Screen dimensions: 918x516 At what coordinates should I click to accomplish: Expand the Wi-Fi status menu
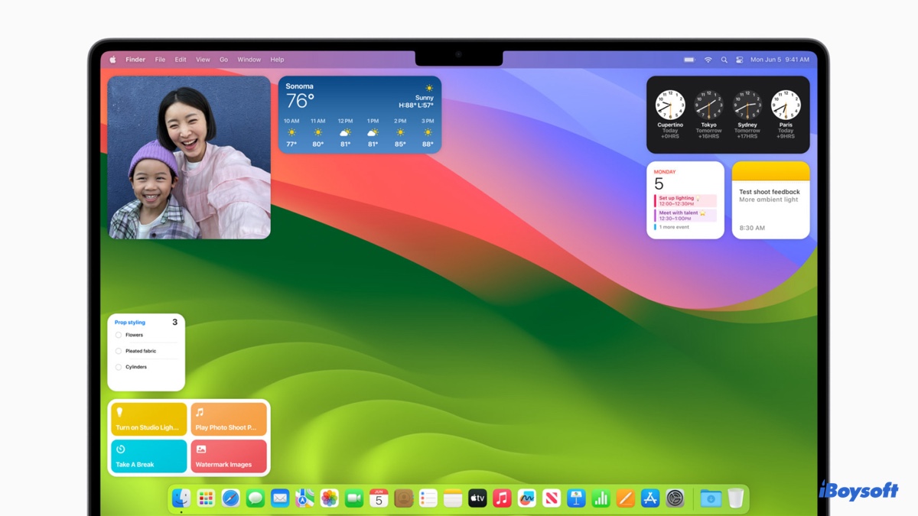pos(708,60)
